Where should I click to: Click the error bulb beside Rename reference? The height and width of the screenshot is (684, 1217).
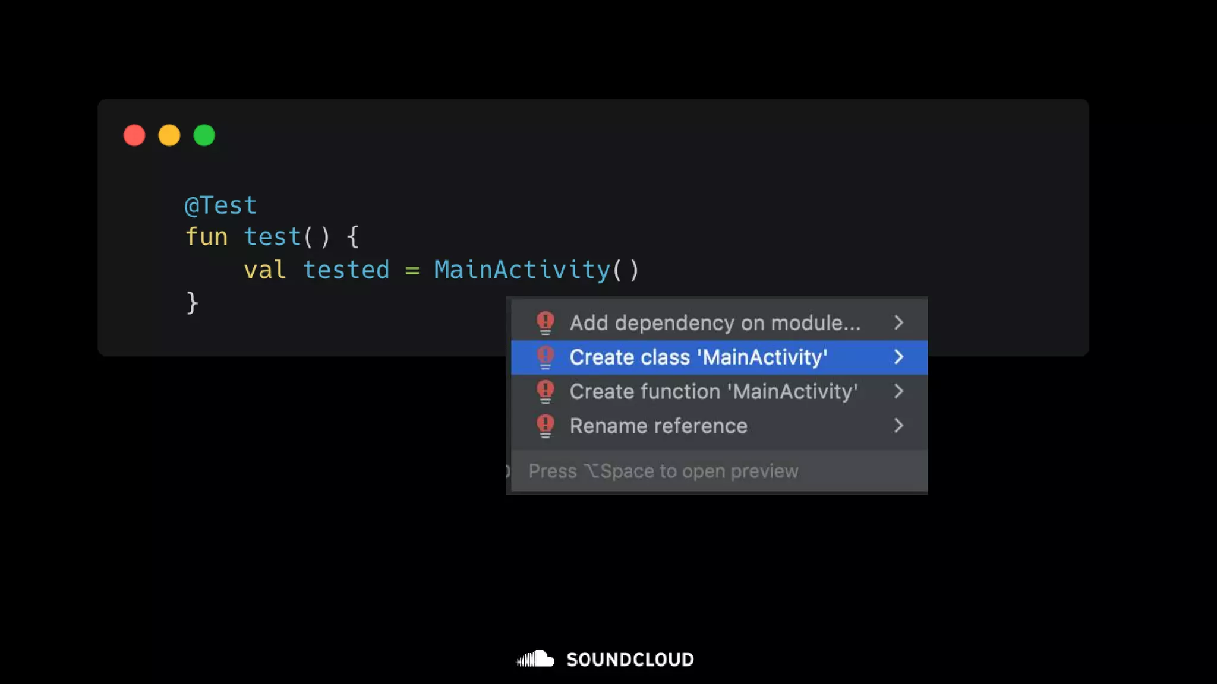(545, 426)
